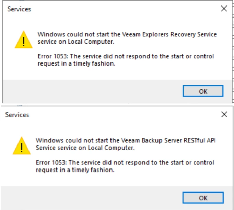Click OK in the RESTful API Service dialog

click(203, 198)
